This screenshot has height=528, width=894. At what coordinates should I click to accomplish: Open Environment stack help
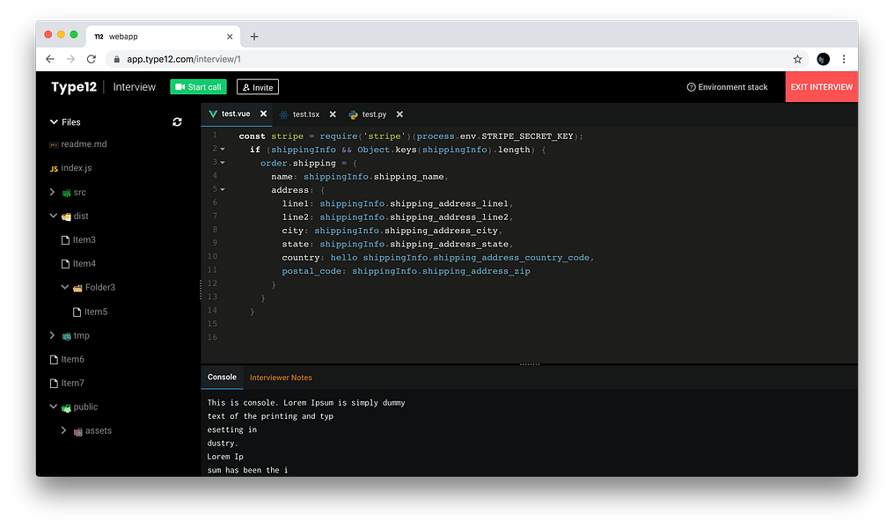[728, 87]
